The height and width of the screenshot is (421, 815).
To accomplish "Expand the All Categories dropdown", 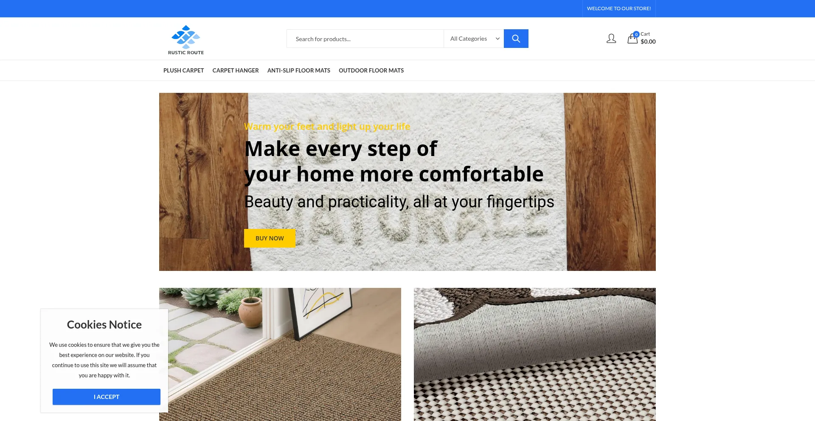I will point(474,39).
